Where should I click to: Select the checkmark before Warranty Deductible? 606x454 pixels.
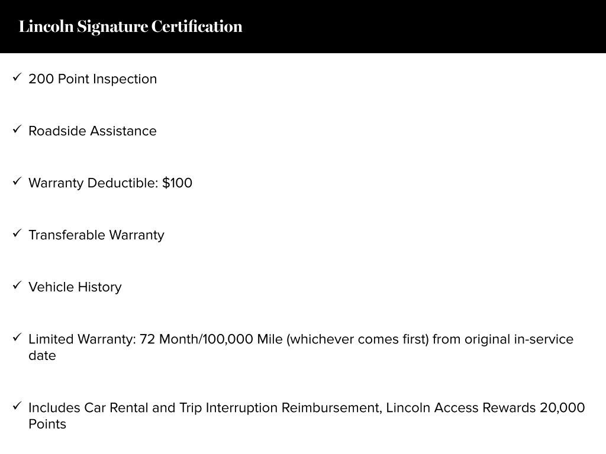click(x=17, y=181)
